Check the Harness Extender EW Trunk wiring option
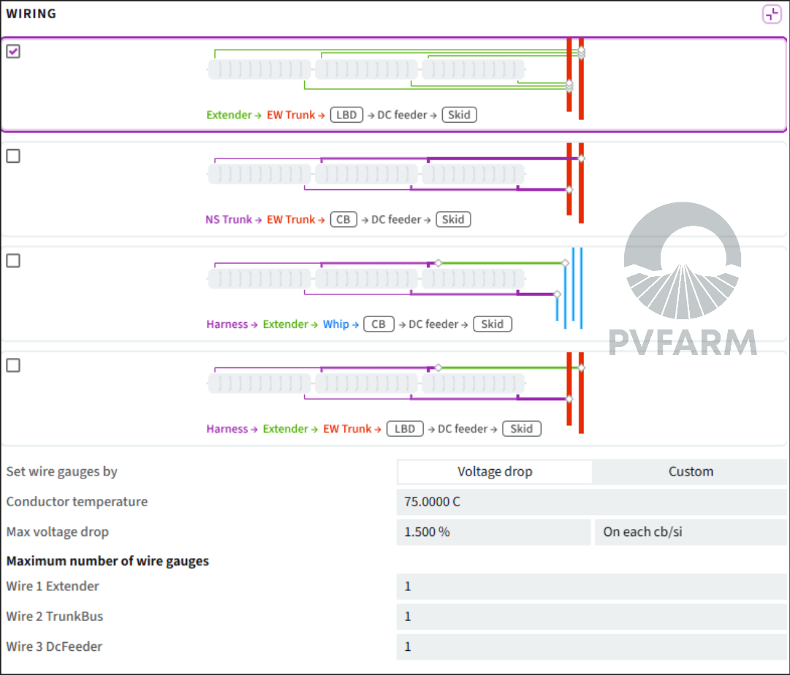790x675 pixels. 12,365
